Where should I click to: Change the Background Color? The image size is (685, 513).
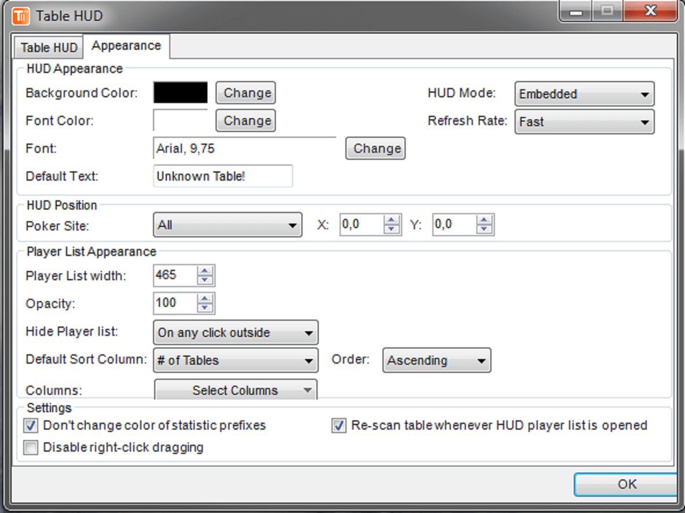246,93
